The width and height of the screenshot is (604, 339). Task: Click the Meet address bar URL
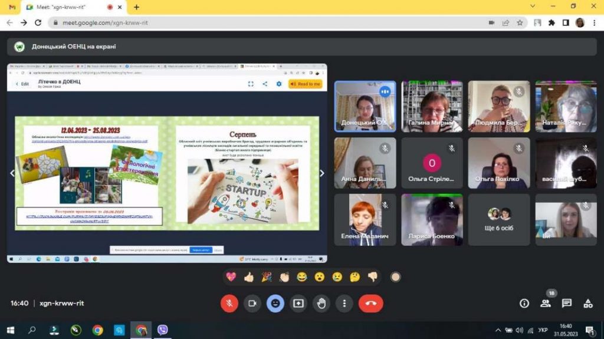pos(105,23)
